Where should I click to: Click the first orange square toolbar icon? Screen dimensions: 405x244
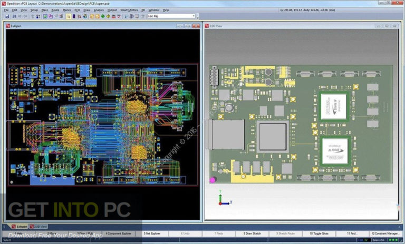pyautogui.click(x=92, y=16)
